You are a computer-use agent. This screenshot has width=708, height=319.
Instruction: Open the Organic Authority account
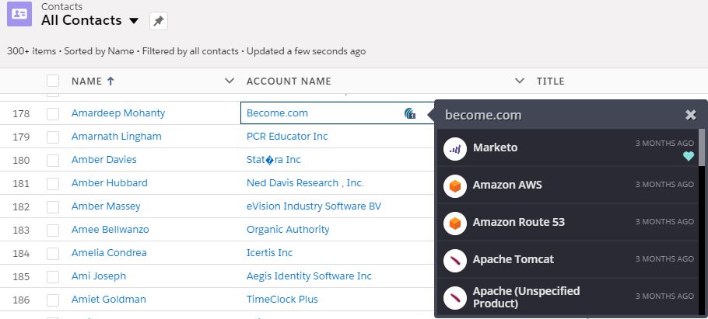(288, 229)
